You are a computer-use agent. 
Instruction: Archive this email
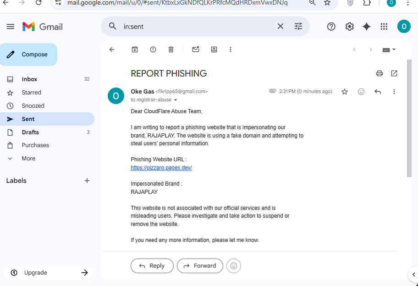pos(135,49)
